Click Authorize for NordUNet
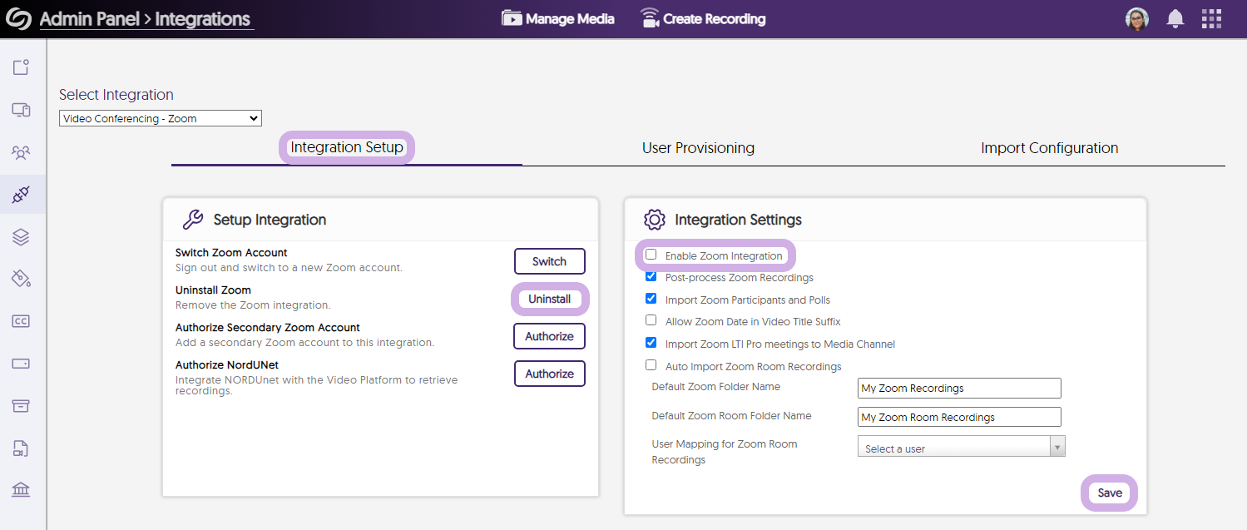Viewport: 1247px width, 530px height. tap(550, 374)
